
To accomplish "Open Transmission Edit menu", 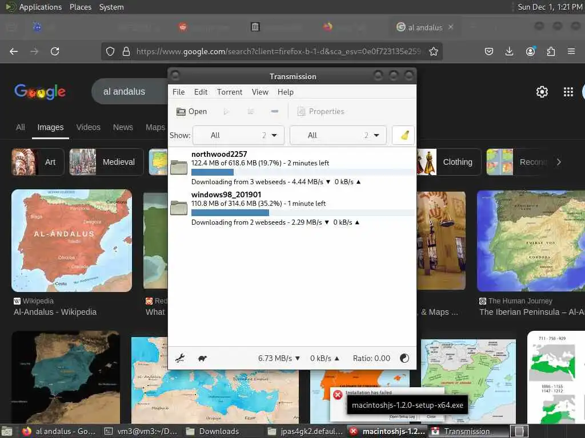I will point(201,92).
